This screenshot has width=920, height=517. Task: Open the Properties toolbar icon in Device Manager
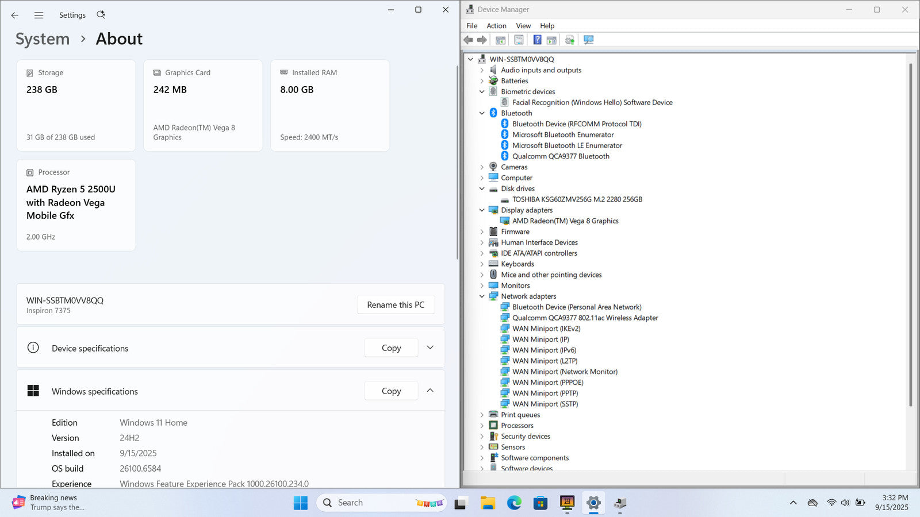[x=519, y=40]
